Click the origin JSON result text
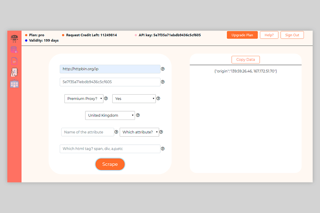 [246, 71]
